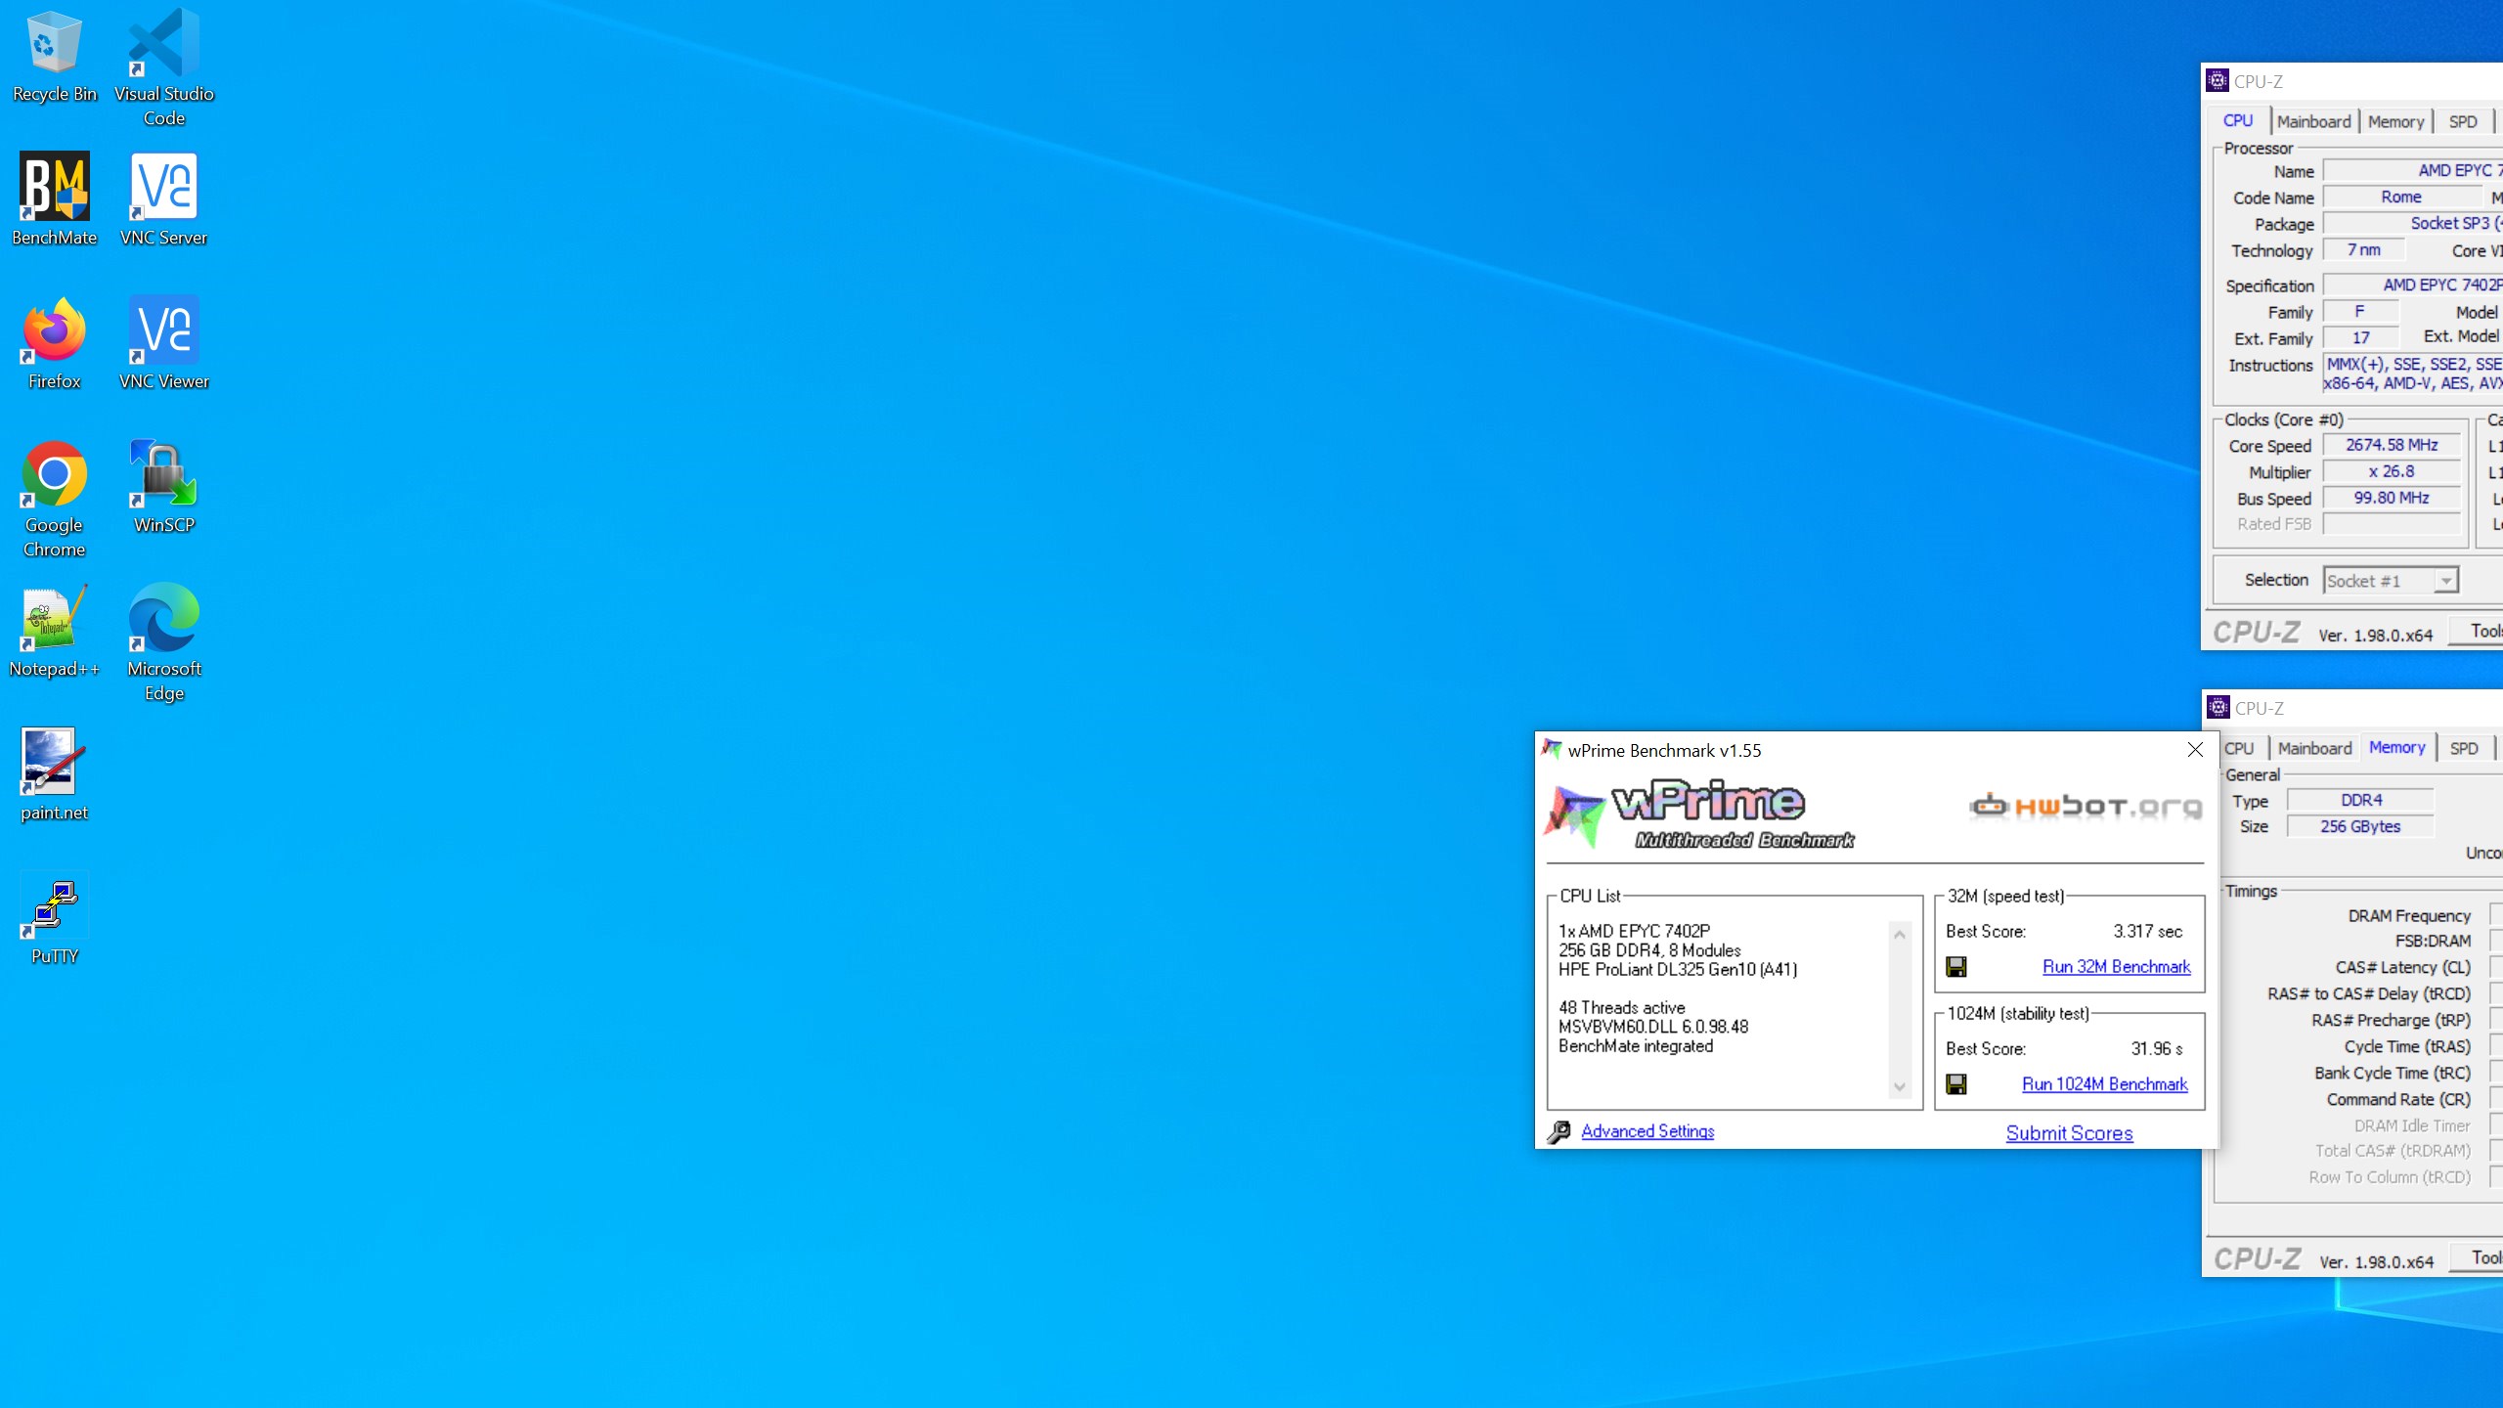Click the wPrime logo image

(x=1698, y=814)
